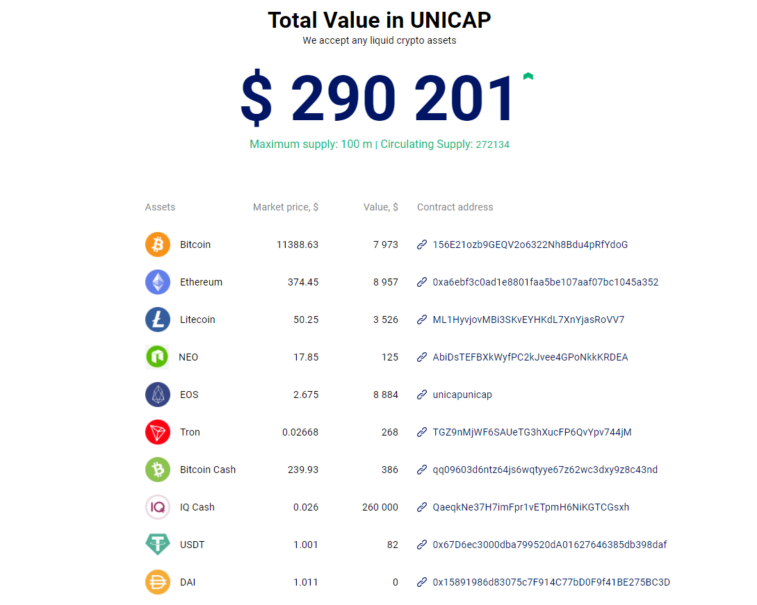Click the Ethereum diamond logo icon
757x605 pixels.
point(157,282)
